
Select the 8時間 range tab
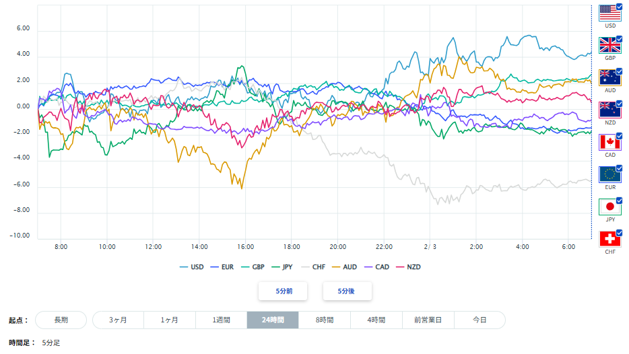coord(325,320)
